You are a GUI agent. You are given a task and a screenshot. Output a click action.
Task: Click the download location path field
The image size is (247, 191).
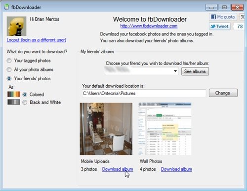144,94
